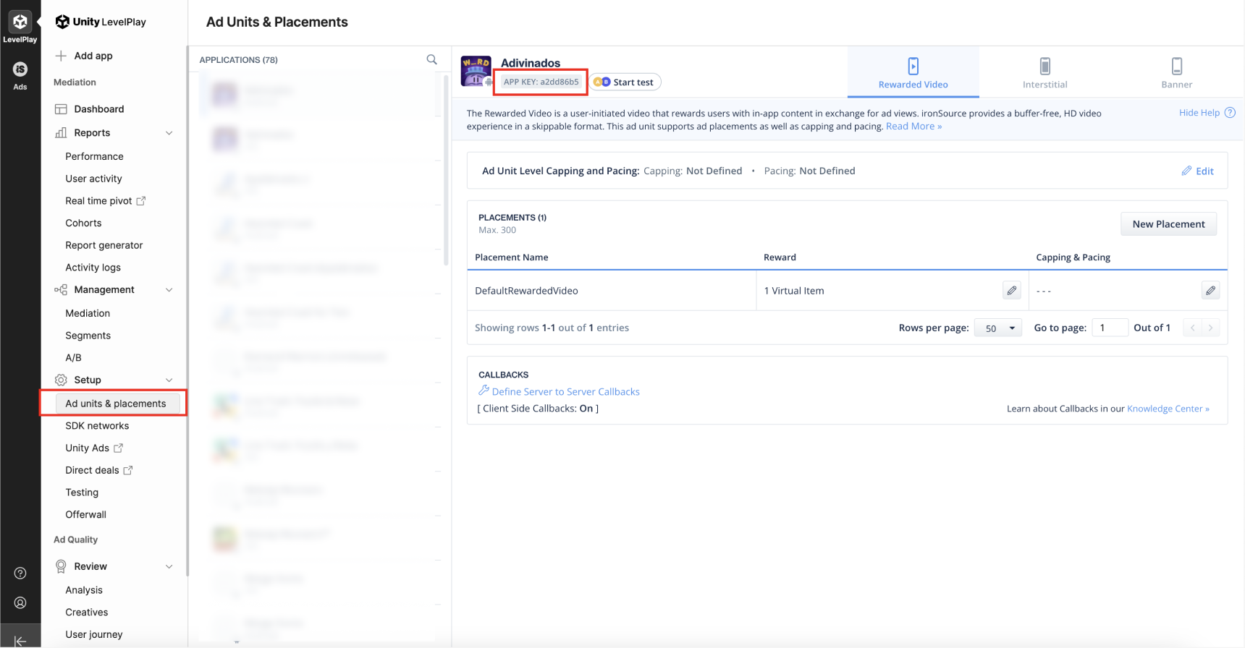
Task: Open A/B page in sidebar
Action: pyautogui.click(x=73, y=358)
